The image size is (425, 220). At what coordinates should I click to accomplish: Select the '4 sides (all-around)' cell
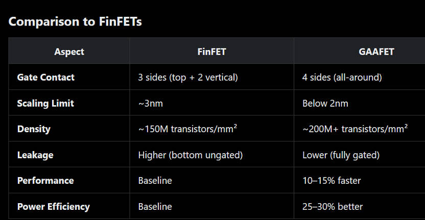point(342,77)
